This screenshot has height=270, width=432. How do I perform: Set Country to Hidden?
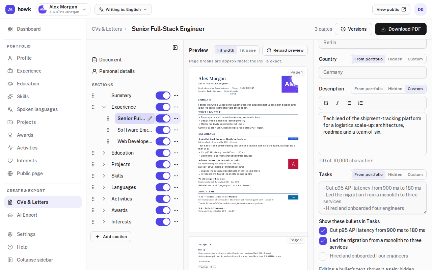tap(395, 59)
